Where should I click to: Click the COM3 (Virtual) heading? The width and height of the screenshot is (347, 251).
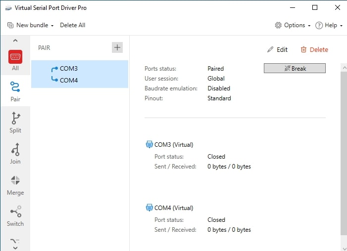click(x=174, y=144)
